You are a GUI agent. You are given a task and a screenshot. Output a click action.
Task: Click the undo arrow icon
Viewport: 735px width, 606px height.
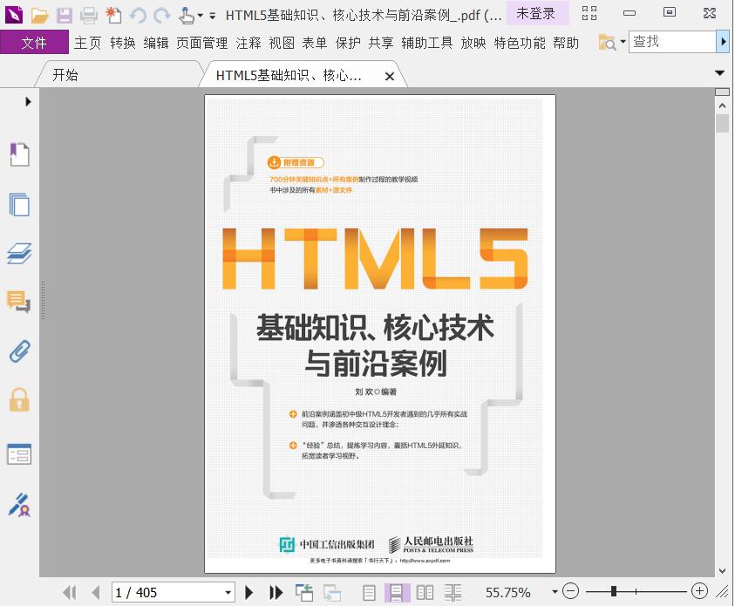[x=138, y=16]
